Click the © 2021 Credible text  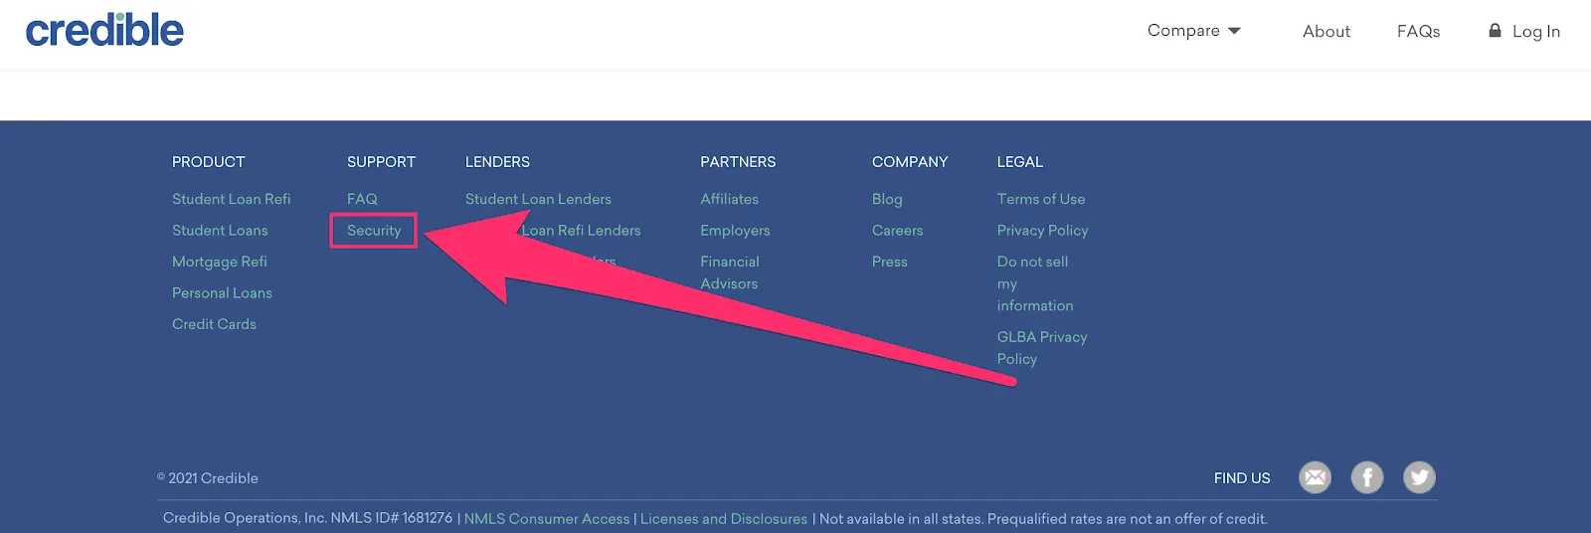coord(208,478)
